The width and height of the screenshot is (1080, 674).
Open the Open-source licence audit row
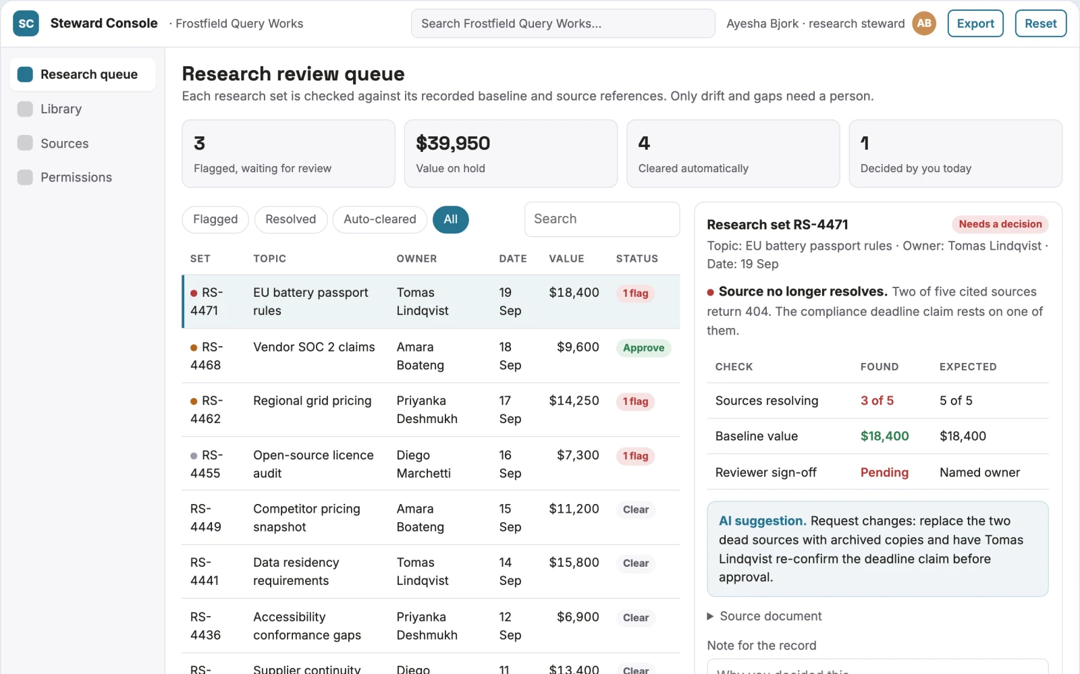(431, 464)
